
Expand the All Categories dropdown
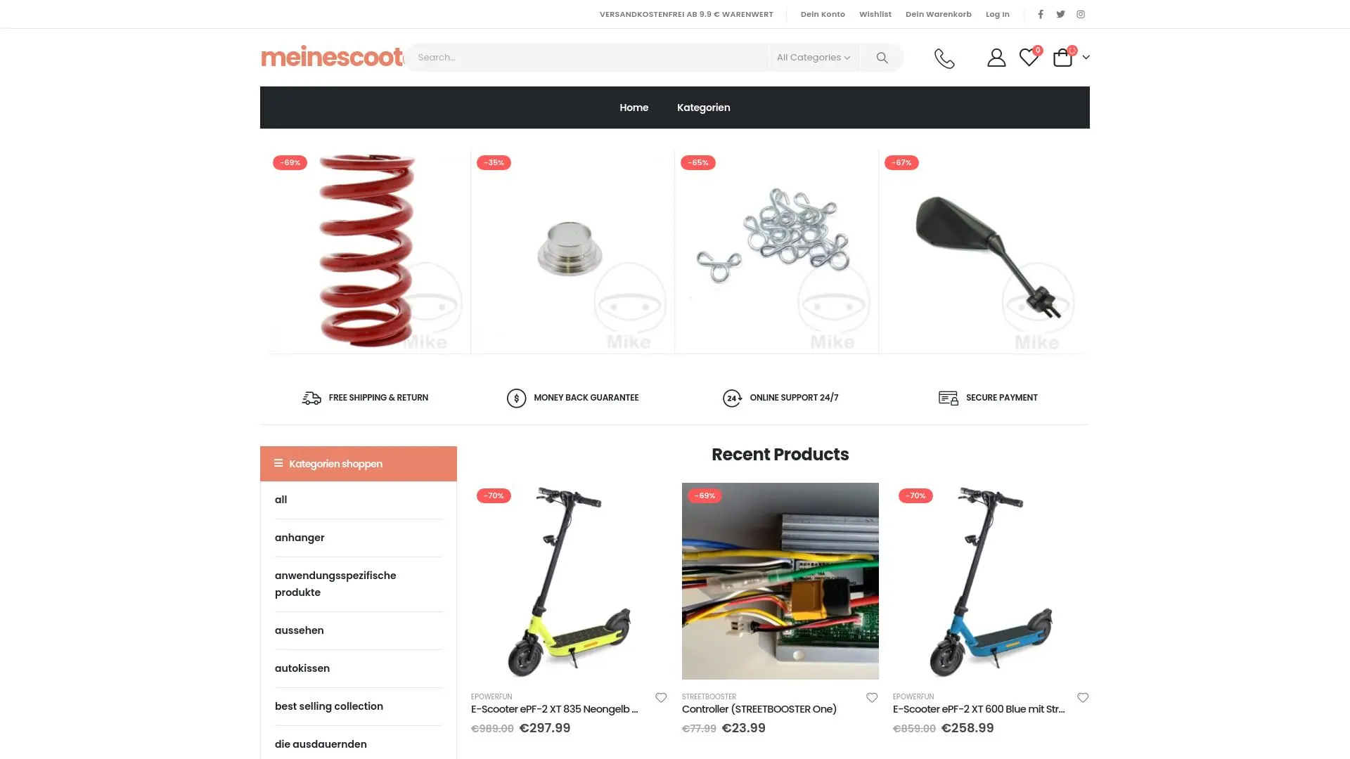pos(814,58)
